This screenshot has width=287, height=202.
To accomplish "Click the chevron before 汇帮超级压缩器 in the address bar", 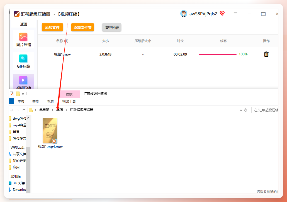I will click(66, 110).
